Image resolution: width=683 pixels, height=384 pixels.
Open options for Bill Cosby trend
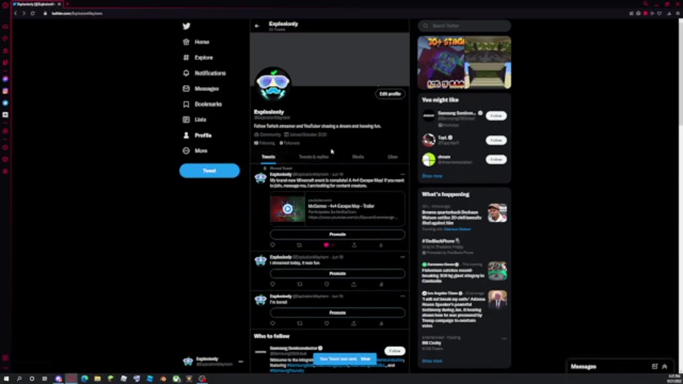pos(504,338)
